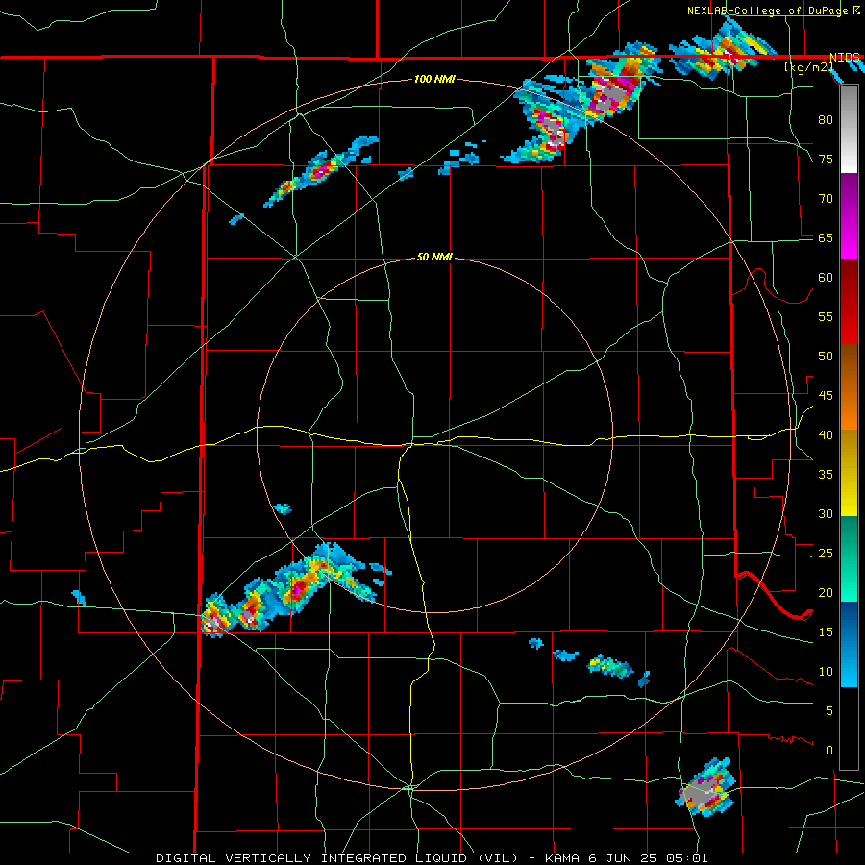Pick the orange segment of the color bar
Viewport: 865px width, 865px height.
[849, 408]
